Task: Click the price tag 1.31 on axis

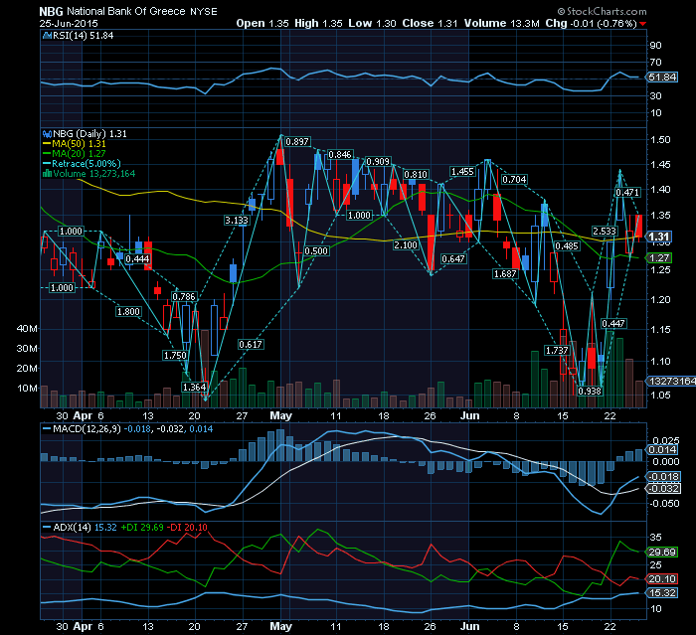Action: [x=658, y=237]
